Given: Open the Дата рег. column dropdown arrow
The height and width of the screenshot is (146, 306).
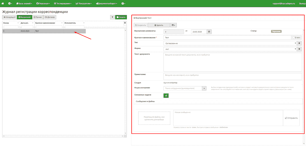Looking at the screenshot, I should 32,23.
